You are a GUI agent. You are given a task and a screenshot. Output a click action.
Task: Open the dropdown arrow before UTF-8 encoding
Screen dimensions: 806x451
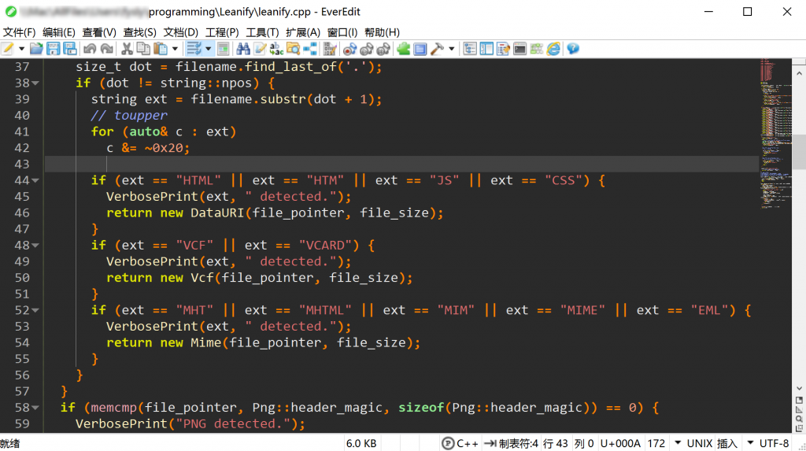point(750,443)
